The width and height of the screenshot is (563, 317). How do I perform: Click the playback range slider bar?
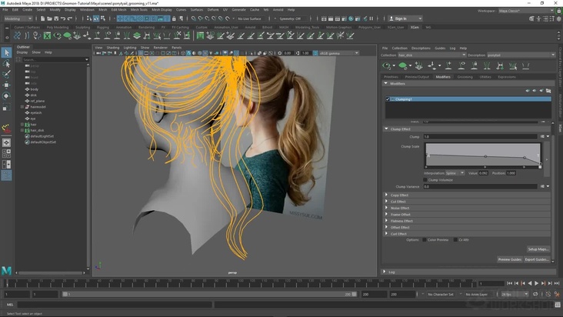pyautogui.click(x=209, y=294)
